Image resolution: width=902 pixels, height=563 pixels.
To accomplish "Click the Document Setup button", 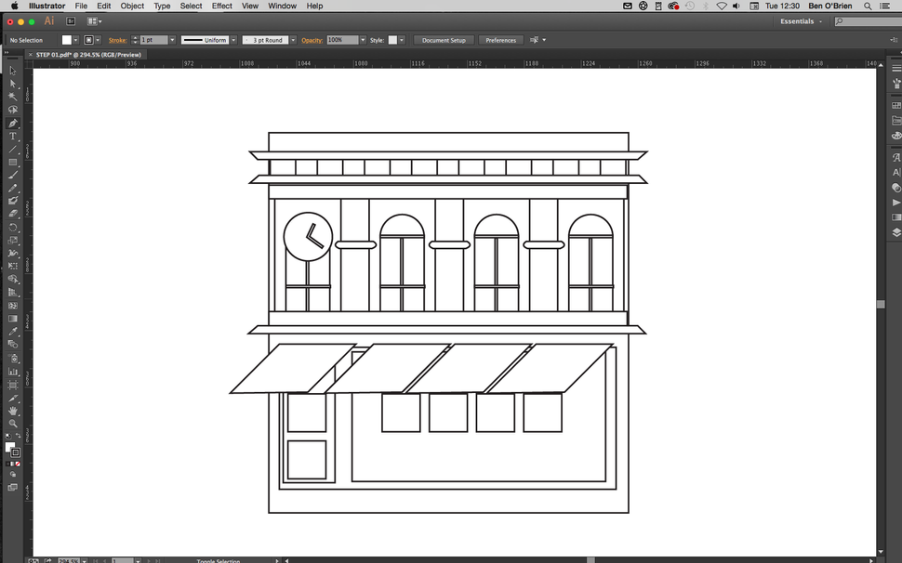I will click(x=443, y=40).
